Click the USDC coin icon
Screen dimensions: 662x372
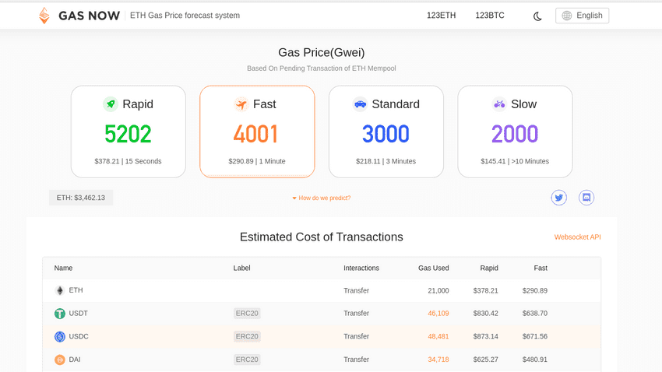[x=60, y=336]
